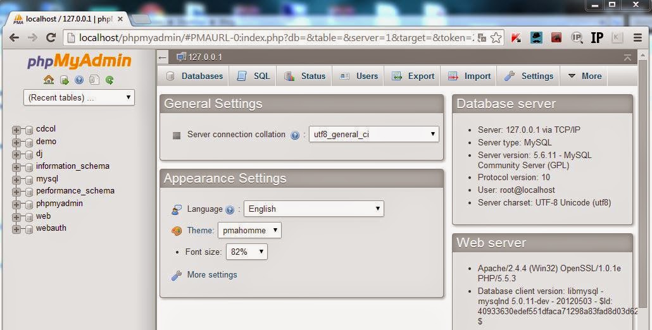Open the blue help documentation icon in sidebar
This screenshot has height=330, width=652.
point(79,80)
